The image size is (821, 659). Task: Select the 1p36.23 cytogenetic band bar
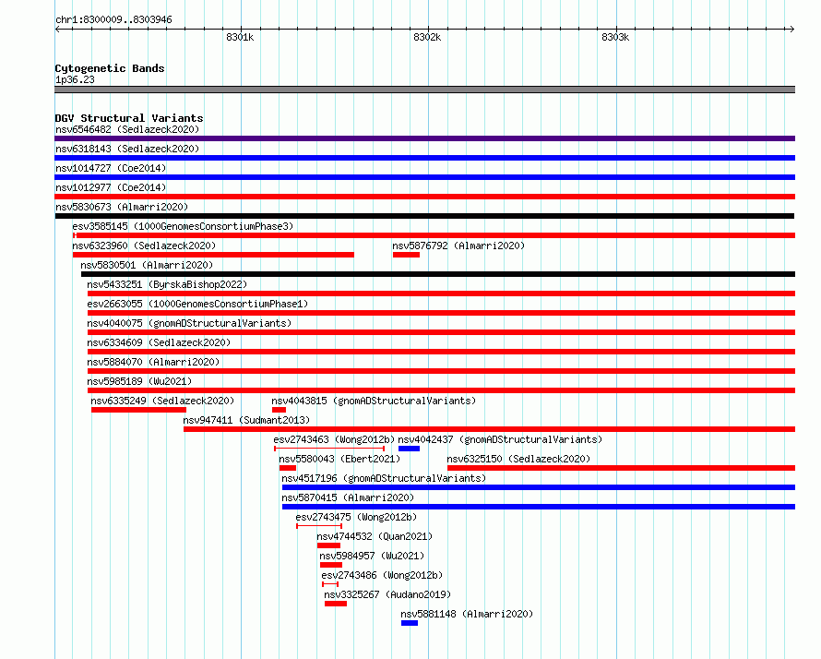[424, 90]
